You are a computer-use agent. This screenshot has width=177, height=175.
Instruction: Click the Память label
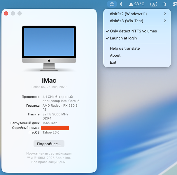click(x=34, y=114)
